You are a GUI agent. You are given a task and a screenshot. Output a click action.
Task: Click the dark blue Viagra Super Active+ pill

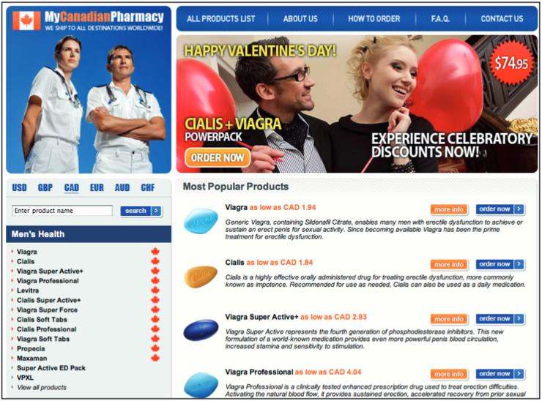pyautogui.click(x=201, y=330)
